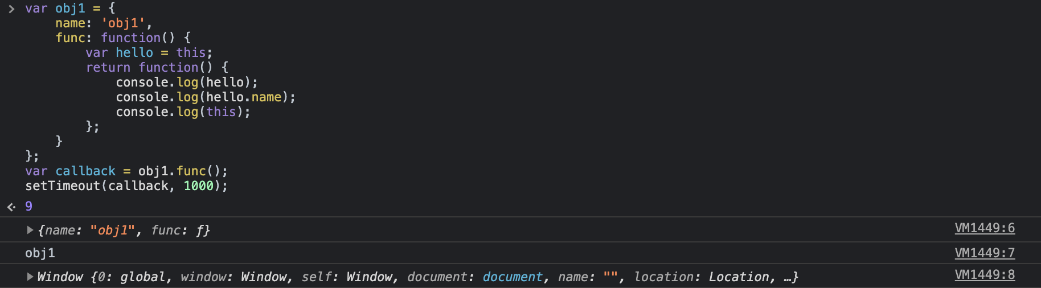Expand the logged Window object
Viewport: 1041px width, 288px height.
tap(30, 277)
